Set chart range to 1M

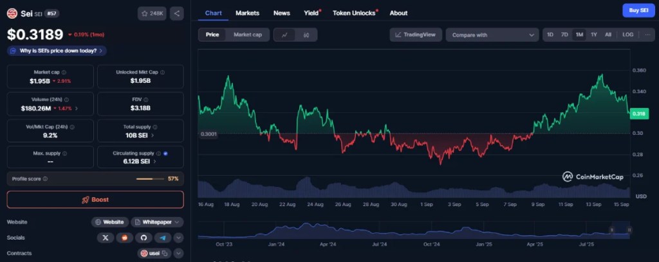[579, 35]
